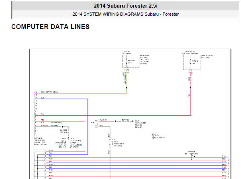Click the 'RIGHT SIDE OF DASH' joint connector label
241x179 pixels.
118,143
